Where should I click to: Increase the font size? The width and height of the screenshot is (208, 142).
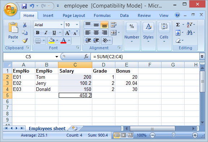pos(67,33)
